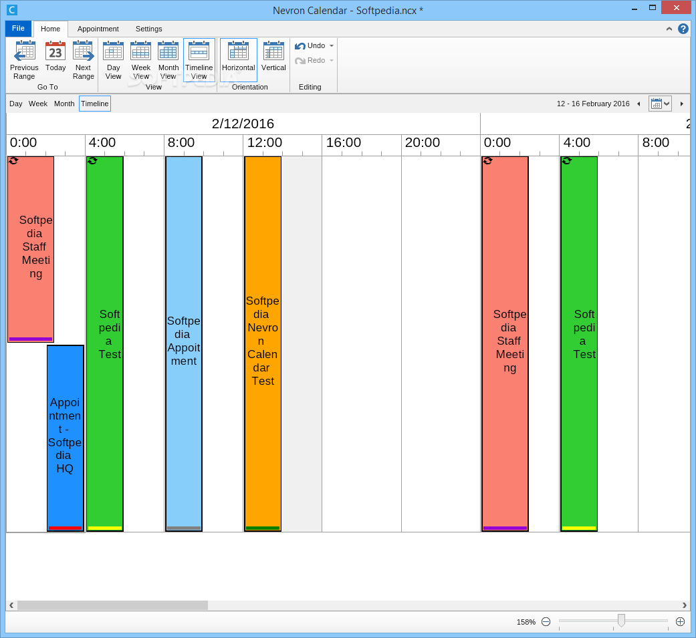Click the 12:00 time header on 2/12
696x638 pixels.
coord(265,143)
